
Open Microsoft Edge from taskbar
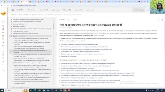coord(35,90)
